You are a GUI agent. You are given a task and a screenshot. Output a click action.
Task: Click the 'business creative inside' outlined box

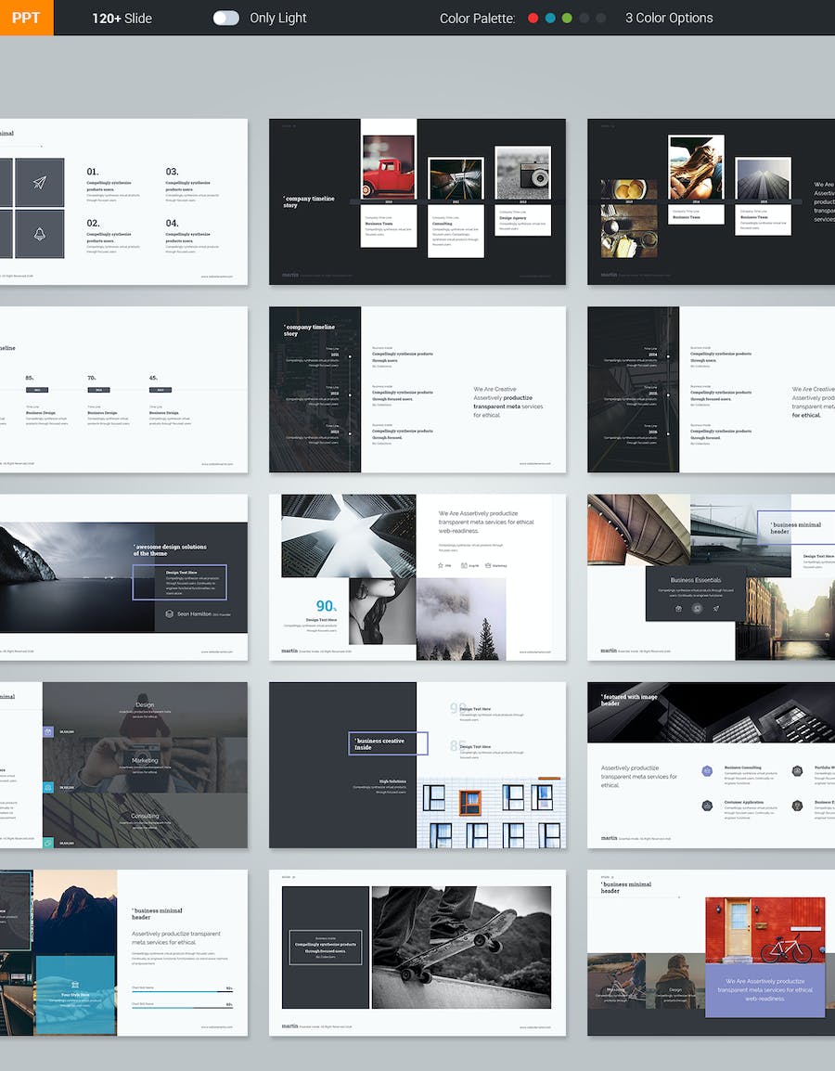388,743
